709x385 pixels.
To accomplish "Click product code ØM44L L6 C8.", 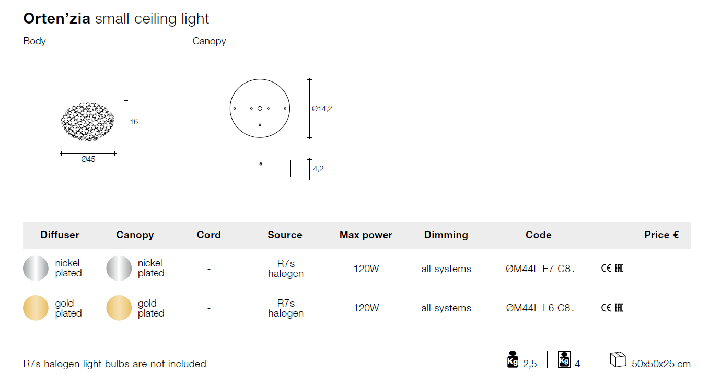I will click(x=540, y=308).
